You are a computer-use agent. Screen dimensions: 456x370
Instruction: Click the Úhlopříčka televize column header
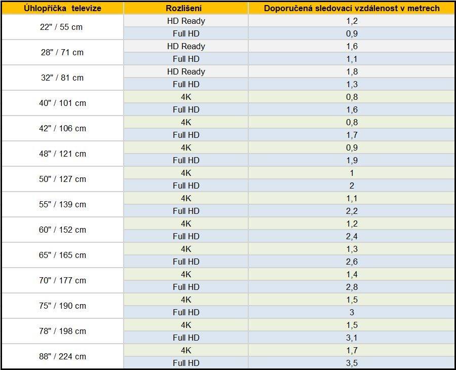62,8
